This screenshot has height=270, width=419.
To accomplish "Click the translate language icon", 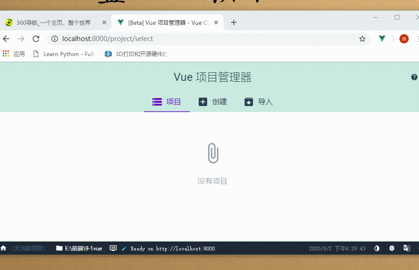I will (x=406, y=249).
